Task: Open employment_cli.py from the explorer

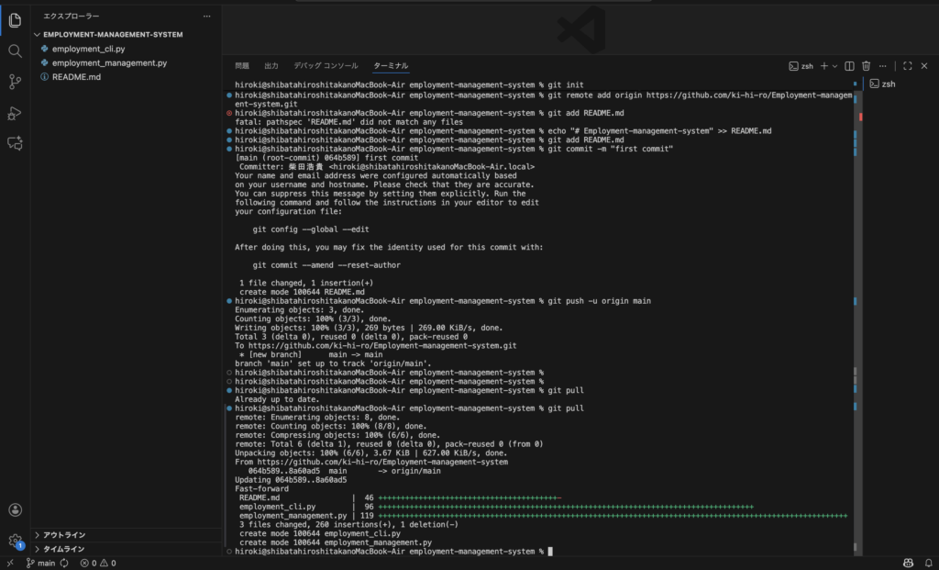Action: 89,49
